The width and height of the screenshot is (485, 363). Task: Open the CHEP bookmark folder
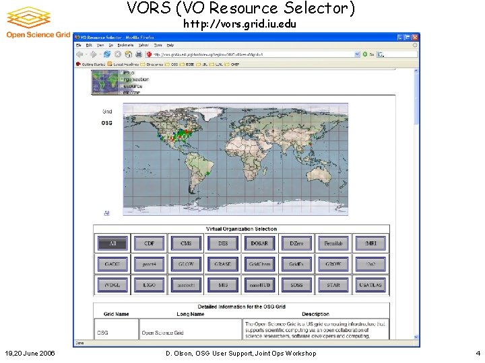coord(232,65)
